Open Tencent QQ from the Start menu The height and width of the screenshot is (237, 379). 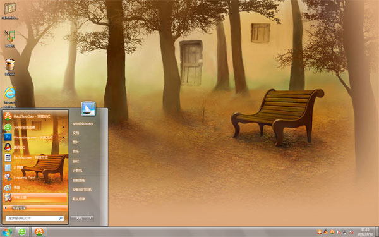click(x=35, y=147)
